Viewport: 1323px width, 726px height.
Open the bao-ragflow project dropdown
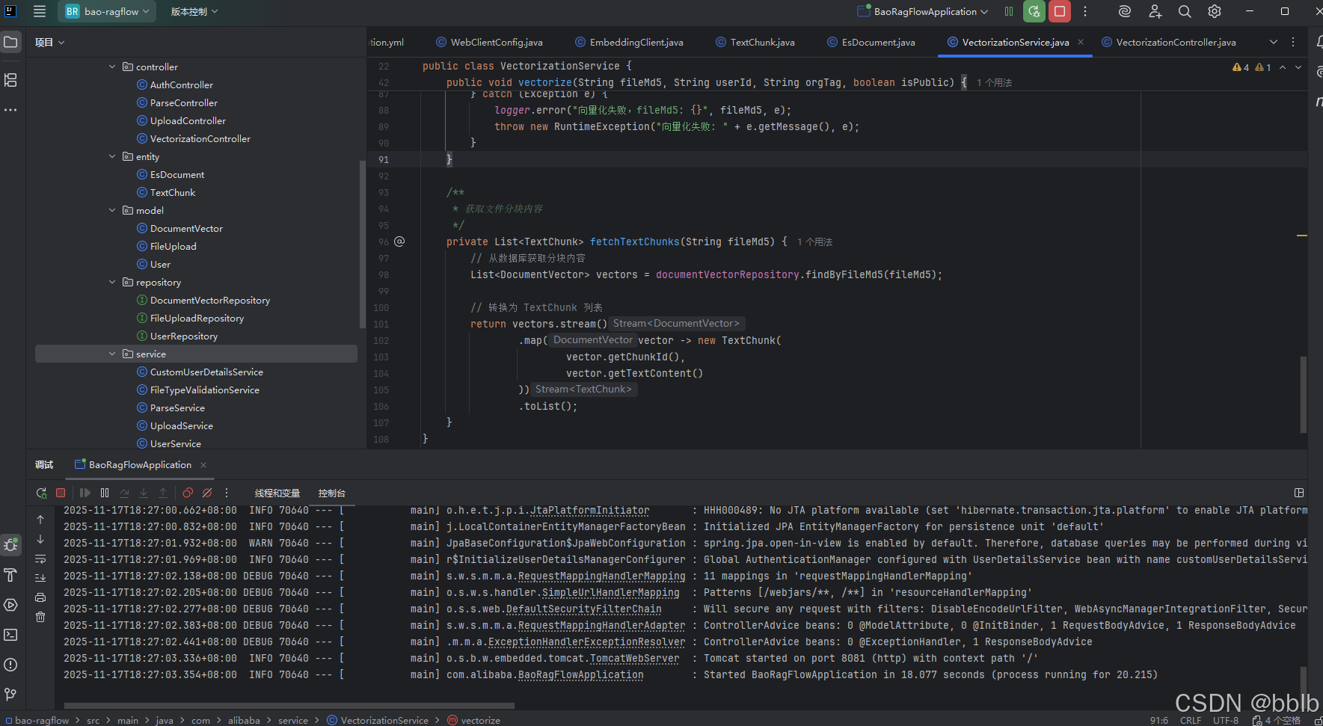tap(107, 11)
